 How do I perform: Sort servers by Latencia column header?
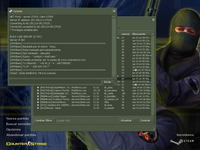tap(125, 34)
